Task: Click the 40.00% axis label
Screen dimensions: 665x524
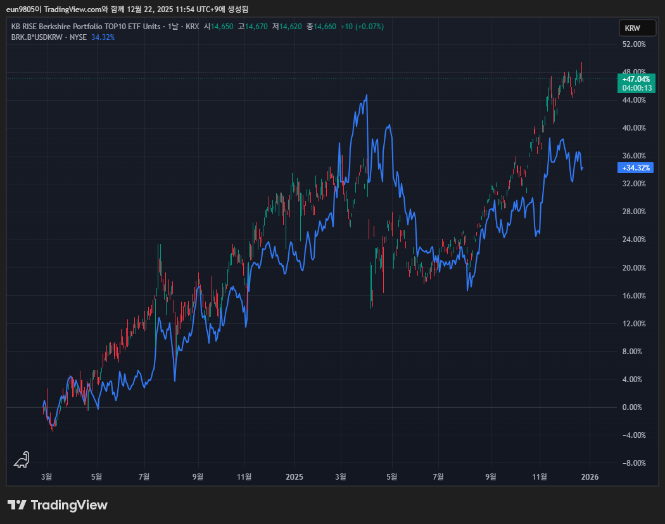Action: point(633,128)
